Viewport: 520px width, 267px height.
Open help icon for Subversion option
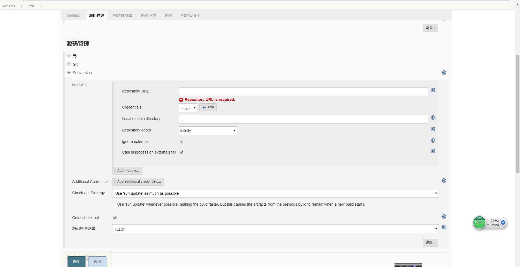[x=443, y=73]
